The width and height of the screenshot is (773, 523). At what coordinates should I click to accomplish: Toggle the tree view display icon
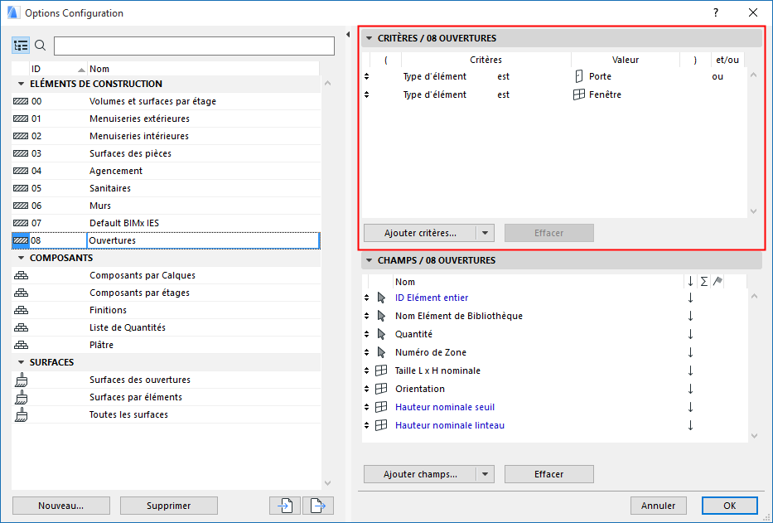pyautogui.click(x=21, y=46)
